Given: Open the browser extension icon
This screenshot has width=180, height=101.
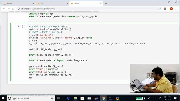Looking at the screenshot, I should pos(165,9).
